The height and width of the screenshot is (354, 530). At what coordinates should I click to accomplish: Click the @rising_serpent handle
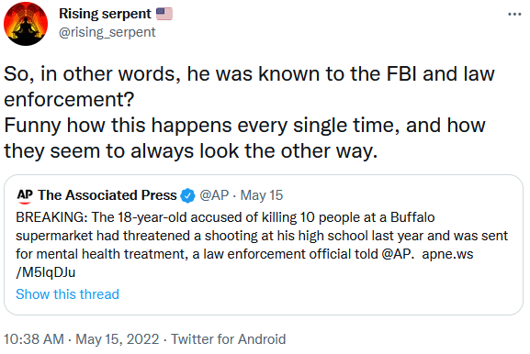point(107,32)
